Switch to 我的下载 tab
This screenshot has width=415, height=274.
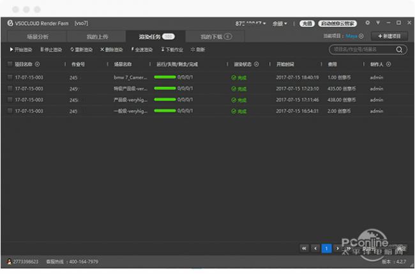[215, 36]
